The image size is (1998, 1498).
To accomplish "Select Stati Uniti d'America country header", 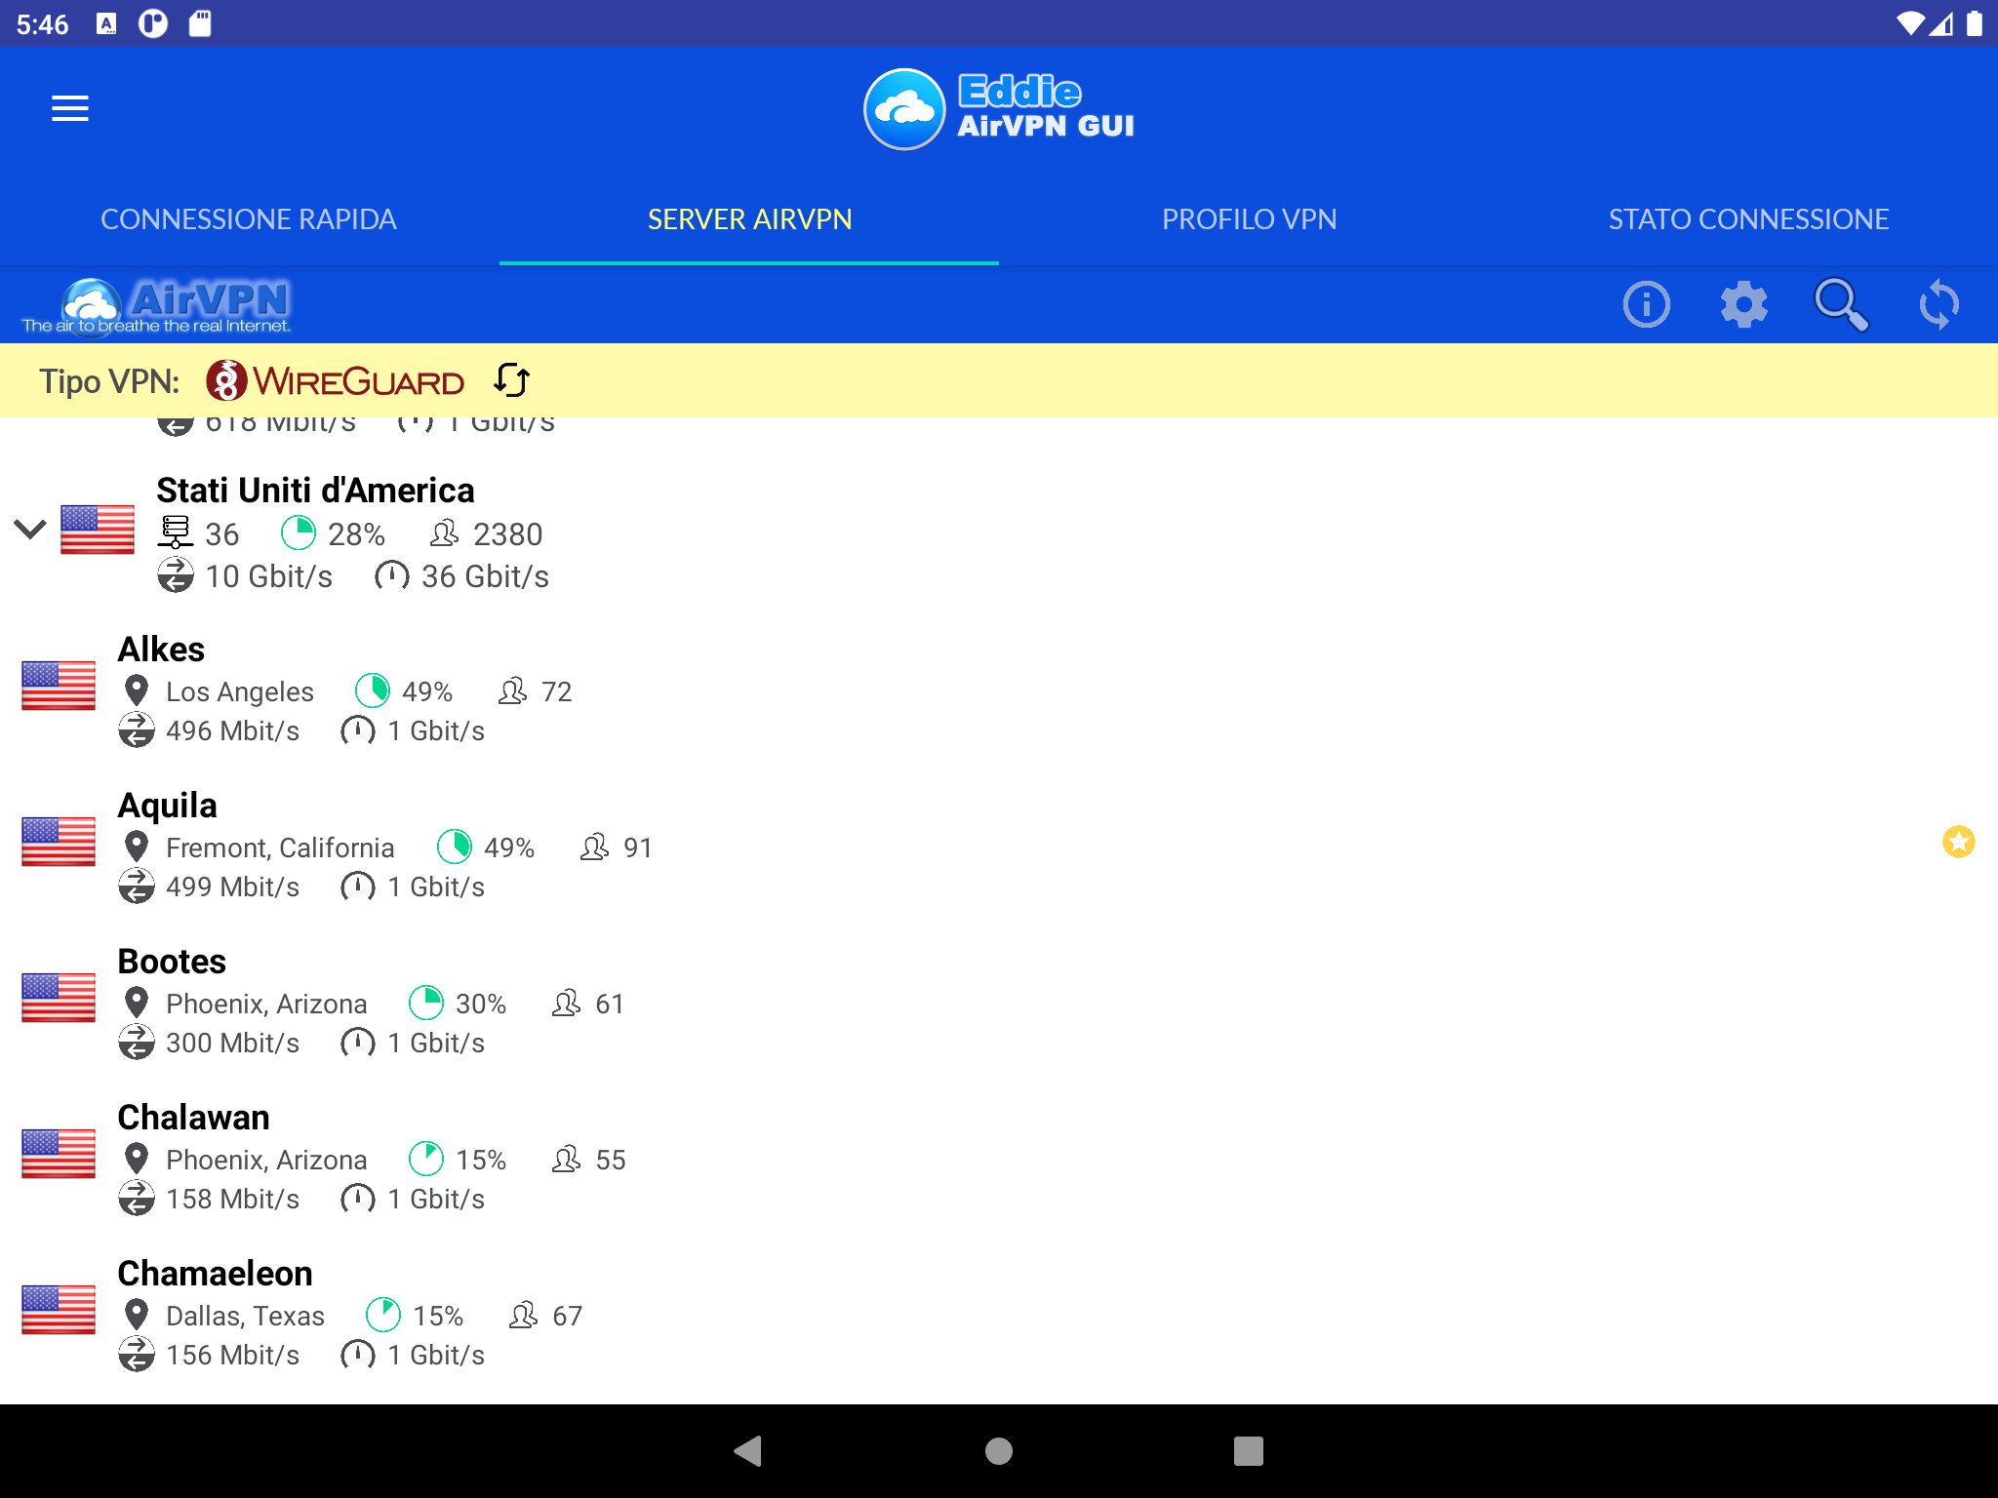I will coord(999,532).
